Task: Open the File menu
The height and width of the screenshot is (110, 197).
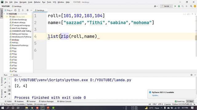Action: click(x=6, y=2)
